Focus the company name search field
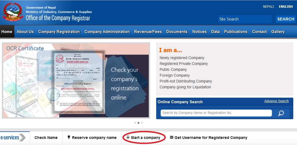The width and height of the screenshot is (297, 145). tap(216, 113)
